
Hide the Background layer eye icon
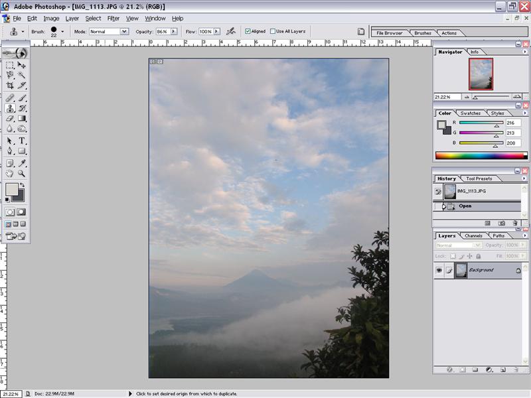tap(439, 270)
